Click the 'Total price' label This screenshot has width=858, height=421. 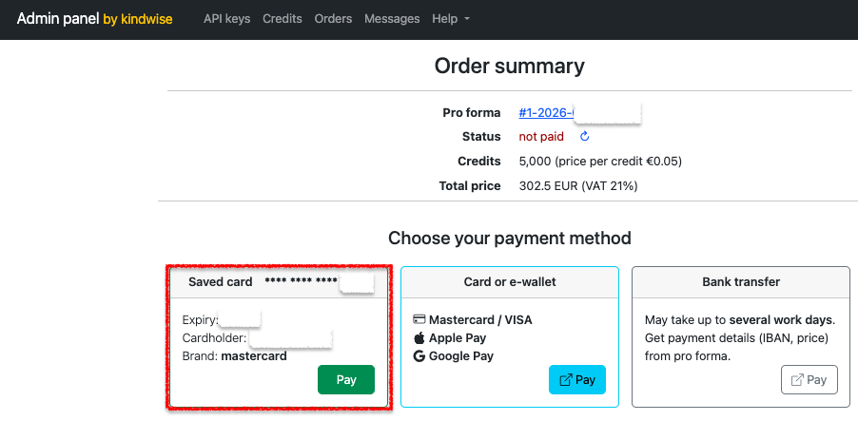tap(470, 186)
